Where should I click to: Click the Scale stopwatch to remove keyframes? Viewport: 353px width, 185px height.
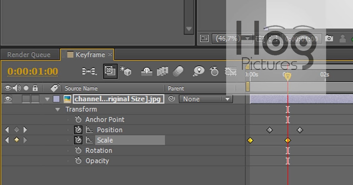78,140
